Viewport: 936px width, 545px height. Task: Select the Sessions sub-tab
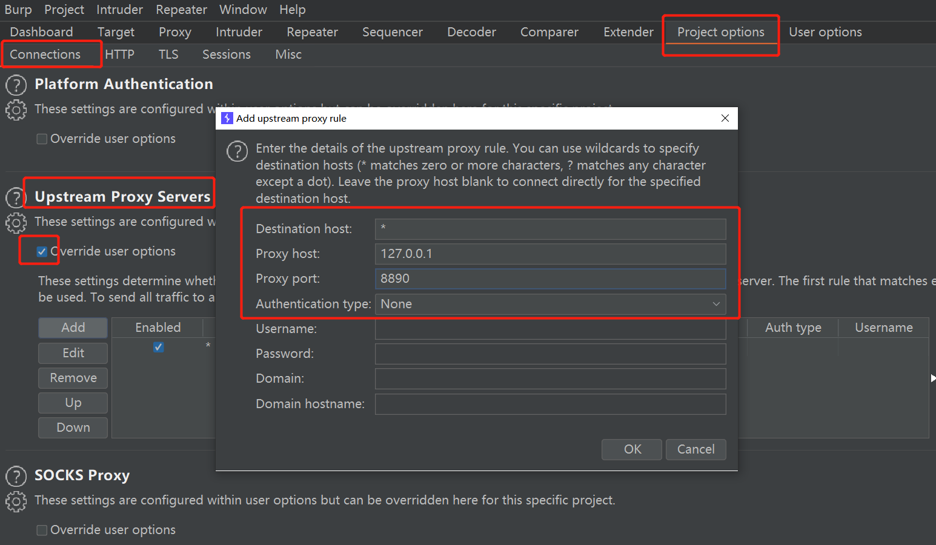227,54
